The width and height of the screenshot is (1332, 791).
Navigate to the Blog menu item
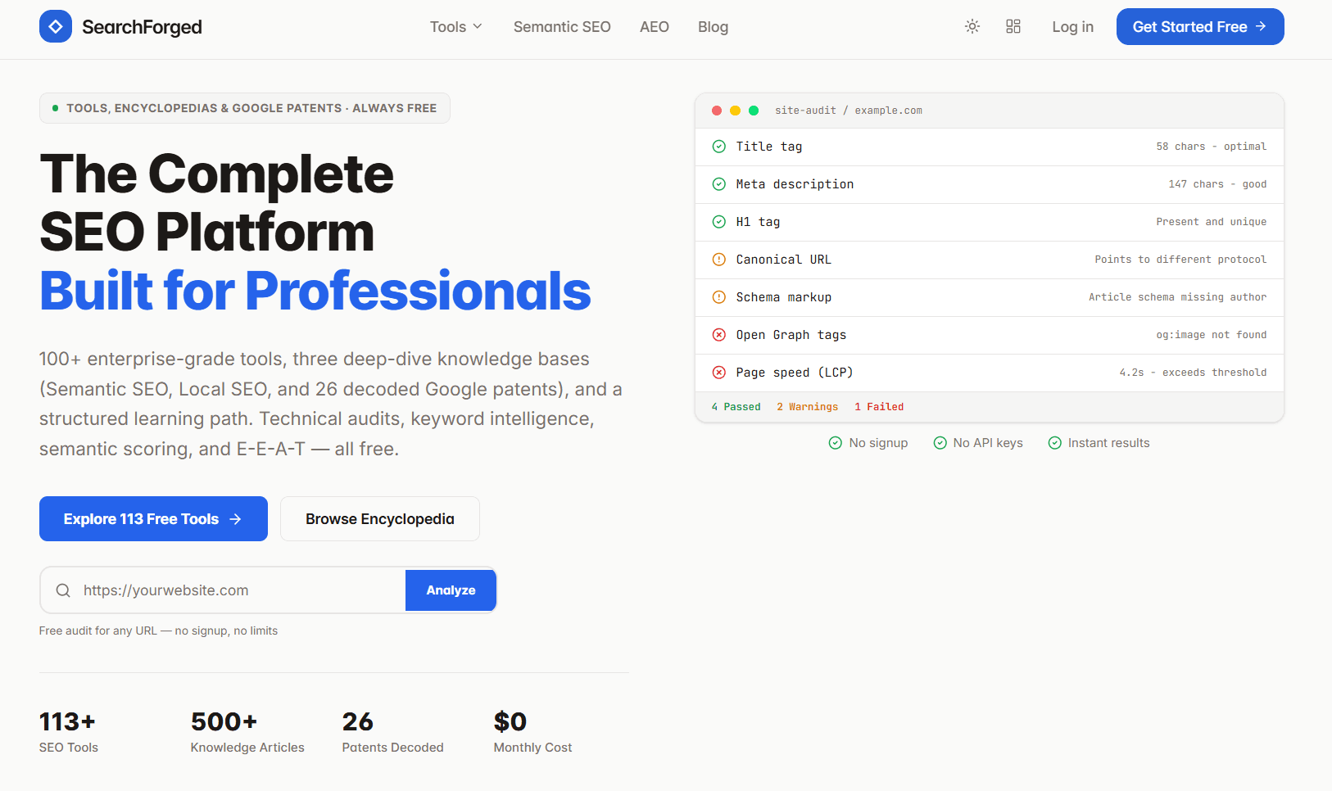pyautogui.click(x=713, y=26)
